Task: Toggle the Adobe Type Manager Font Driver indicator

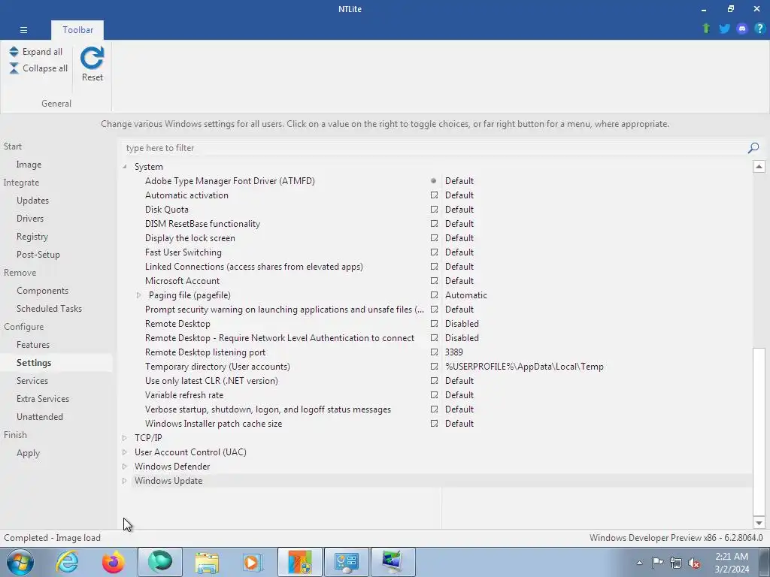Action: pos(434,180)
